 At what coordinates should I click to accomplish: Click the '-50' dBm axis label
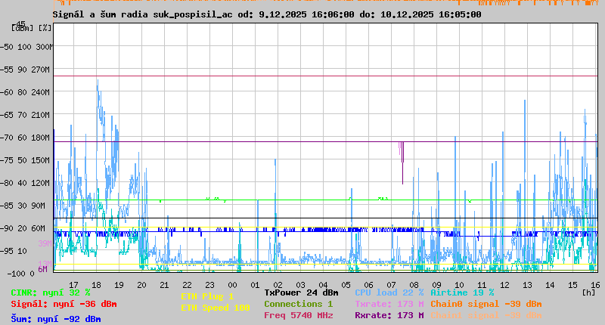coord(7,47)
